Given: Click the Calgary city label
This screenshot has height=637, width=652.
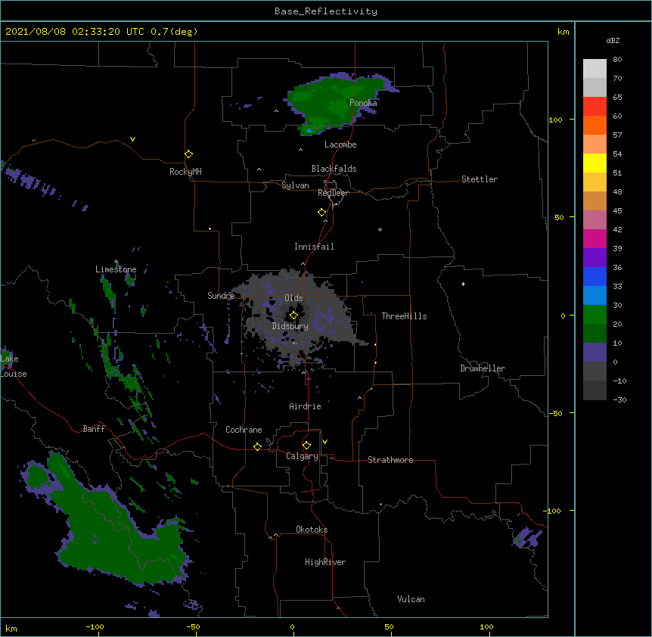Looking at the screenshot, I should 302,456.
